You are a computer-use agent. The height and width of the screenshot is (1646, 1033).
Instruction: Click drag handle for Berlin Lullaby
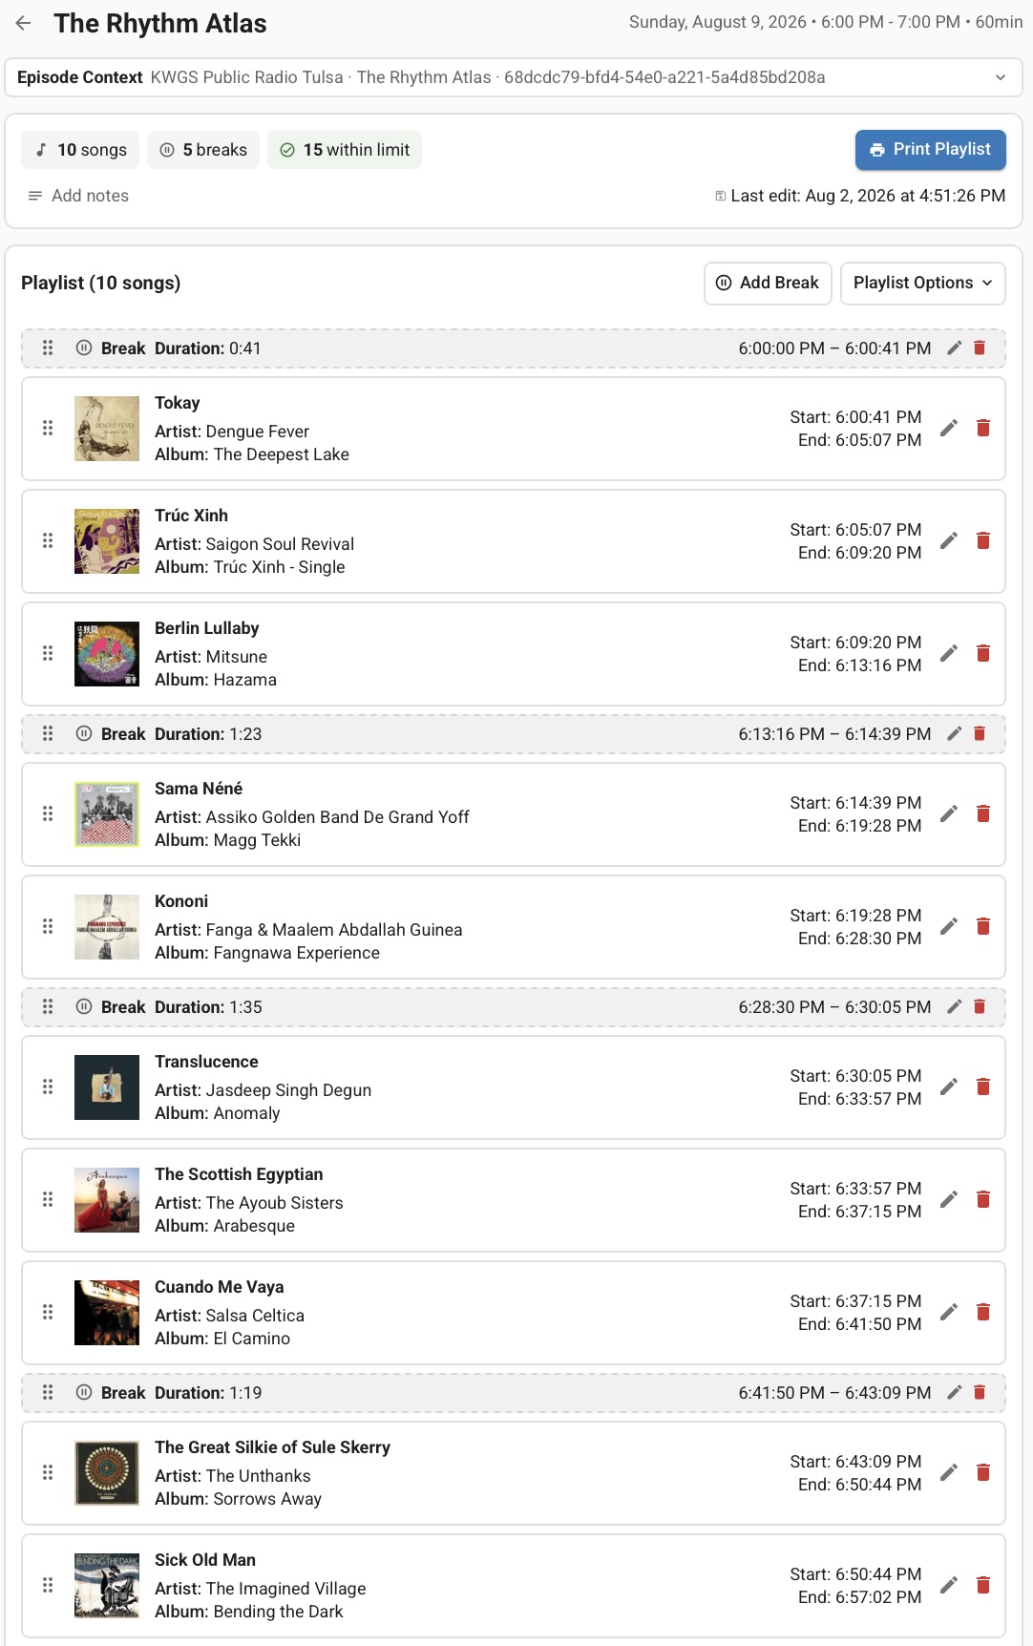click(48, 653)
